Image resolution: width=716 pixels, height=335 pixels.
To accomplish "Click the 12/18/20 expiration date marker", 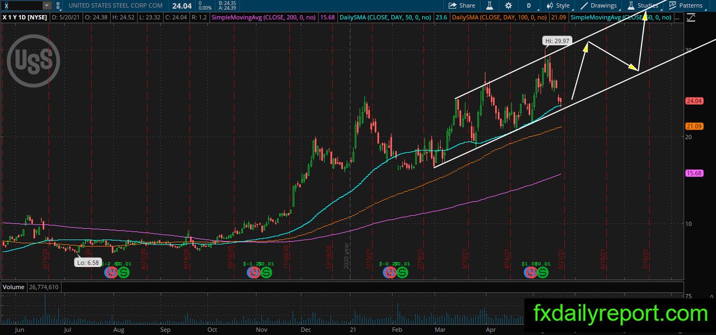I will tap(328, 258).
